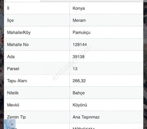The height and width of the screenshot is (129, 147).
Task: Select the Mahalle No row label
Action: [x=18, y=45]
